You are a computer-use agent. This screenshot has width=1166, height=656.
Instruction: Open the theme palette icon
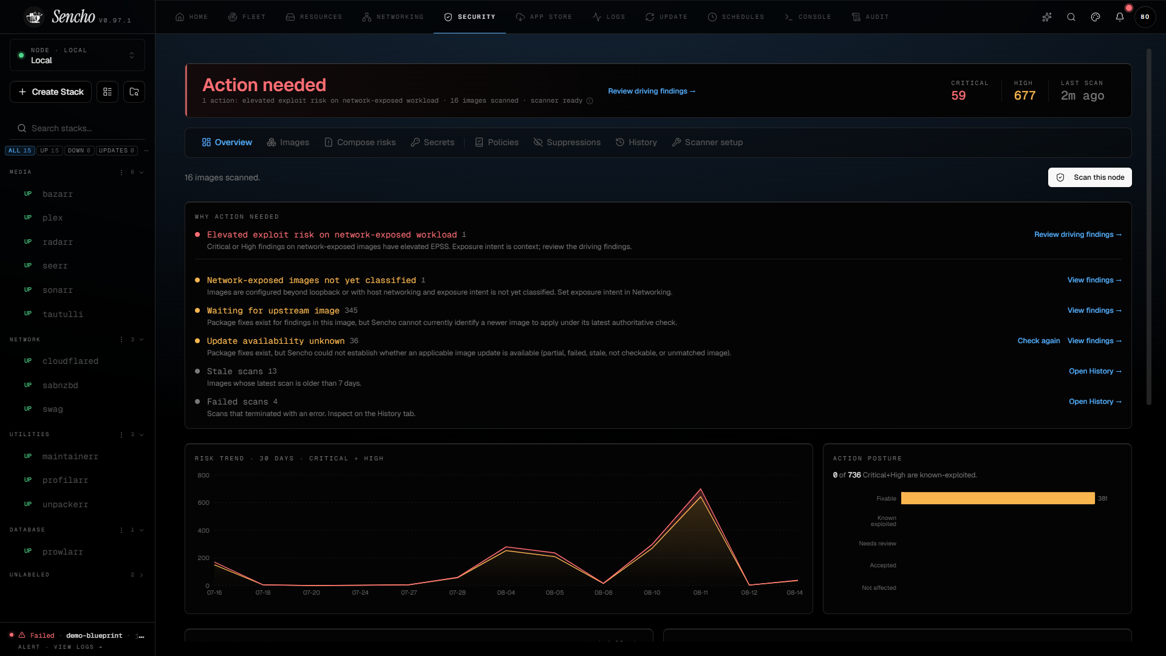[1096, 17]
